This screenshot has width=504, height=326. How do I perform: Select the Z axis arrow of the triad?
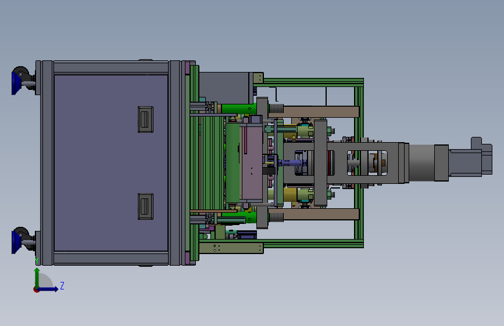pyautogui.click(x=48, y=289)
